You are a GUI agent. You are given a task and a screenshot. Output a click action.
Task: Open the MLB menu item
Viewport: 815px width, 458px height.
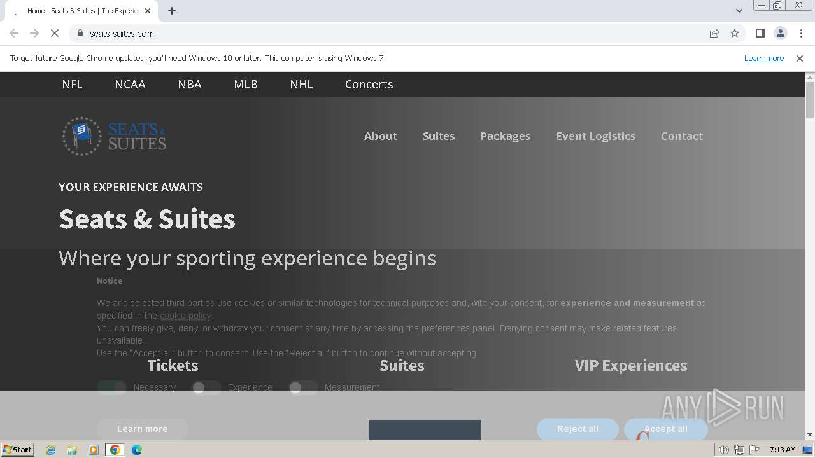[246, 84]
